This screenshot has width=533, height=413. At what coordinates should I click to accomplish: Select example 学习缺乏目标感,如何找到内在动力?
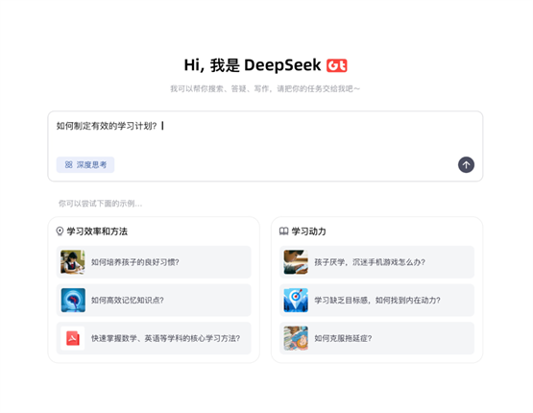click(376, 301)
